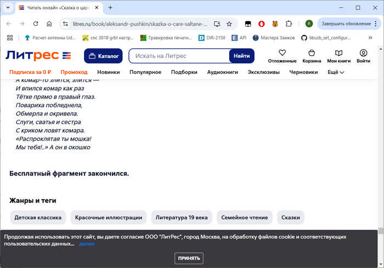Open the Корзина basket icon
384x268 pixels.
[312, 53]
